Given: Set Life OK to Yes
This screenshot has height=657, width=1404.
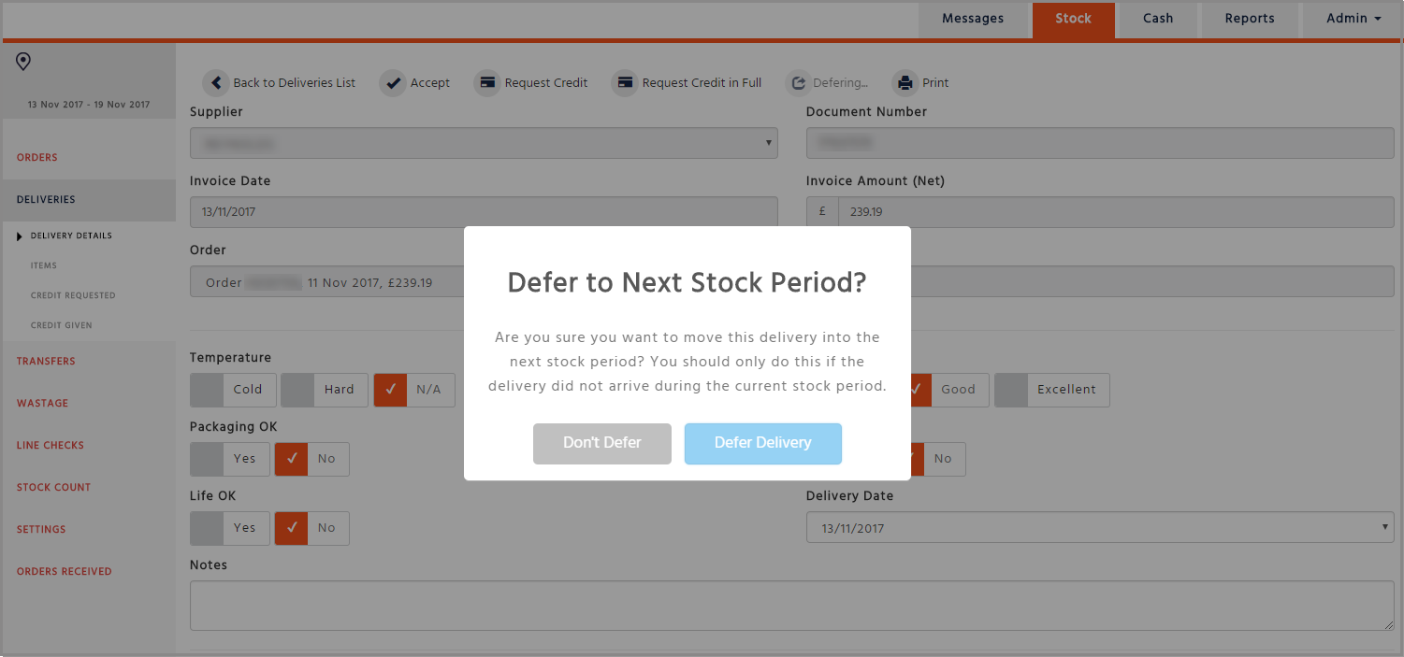Looking at the screenshot, I should pos(229,528).
